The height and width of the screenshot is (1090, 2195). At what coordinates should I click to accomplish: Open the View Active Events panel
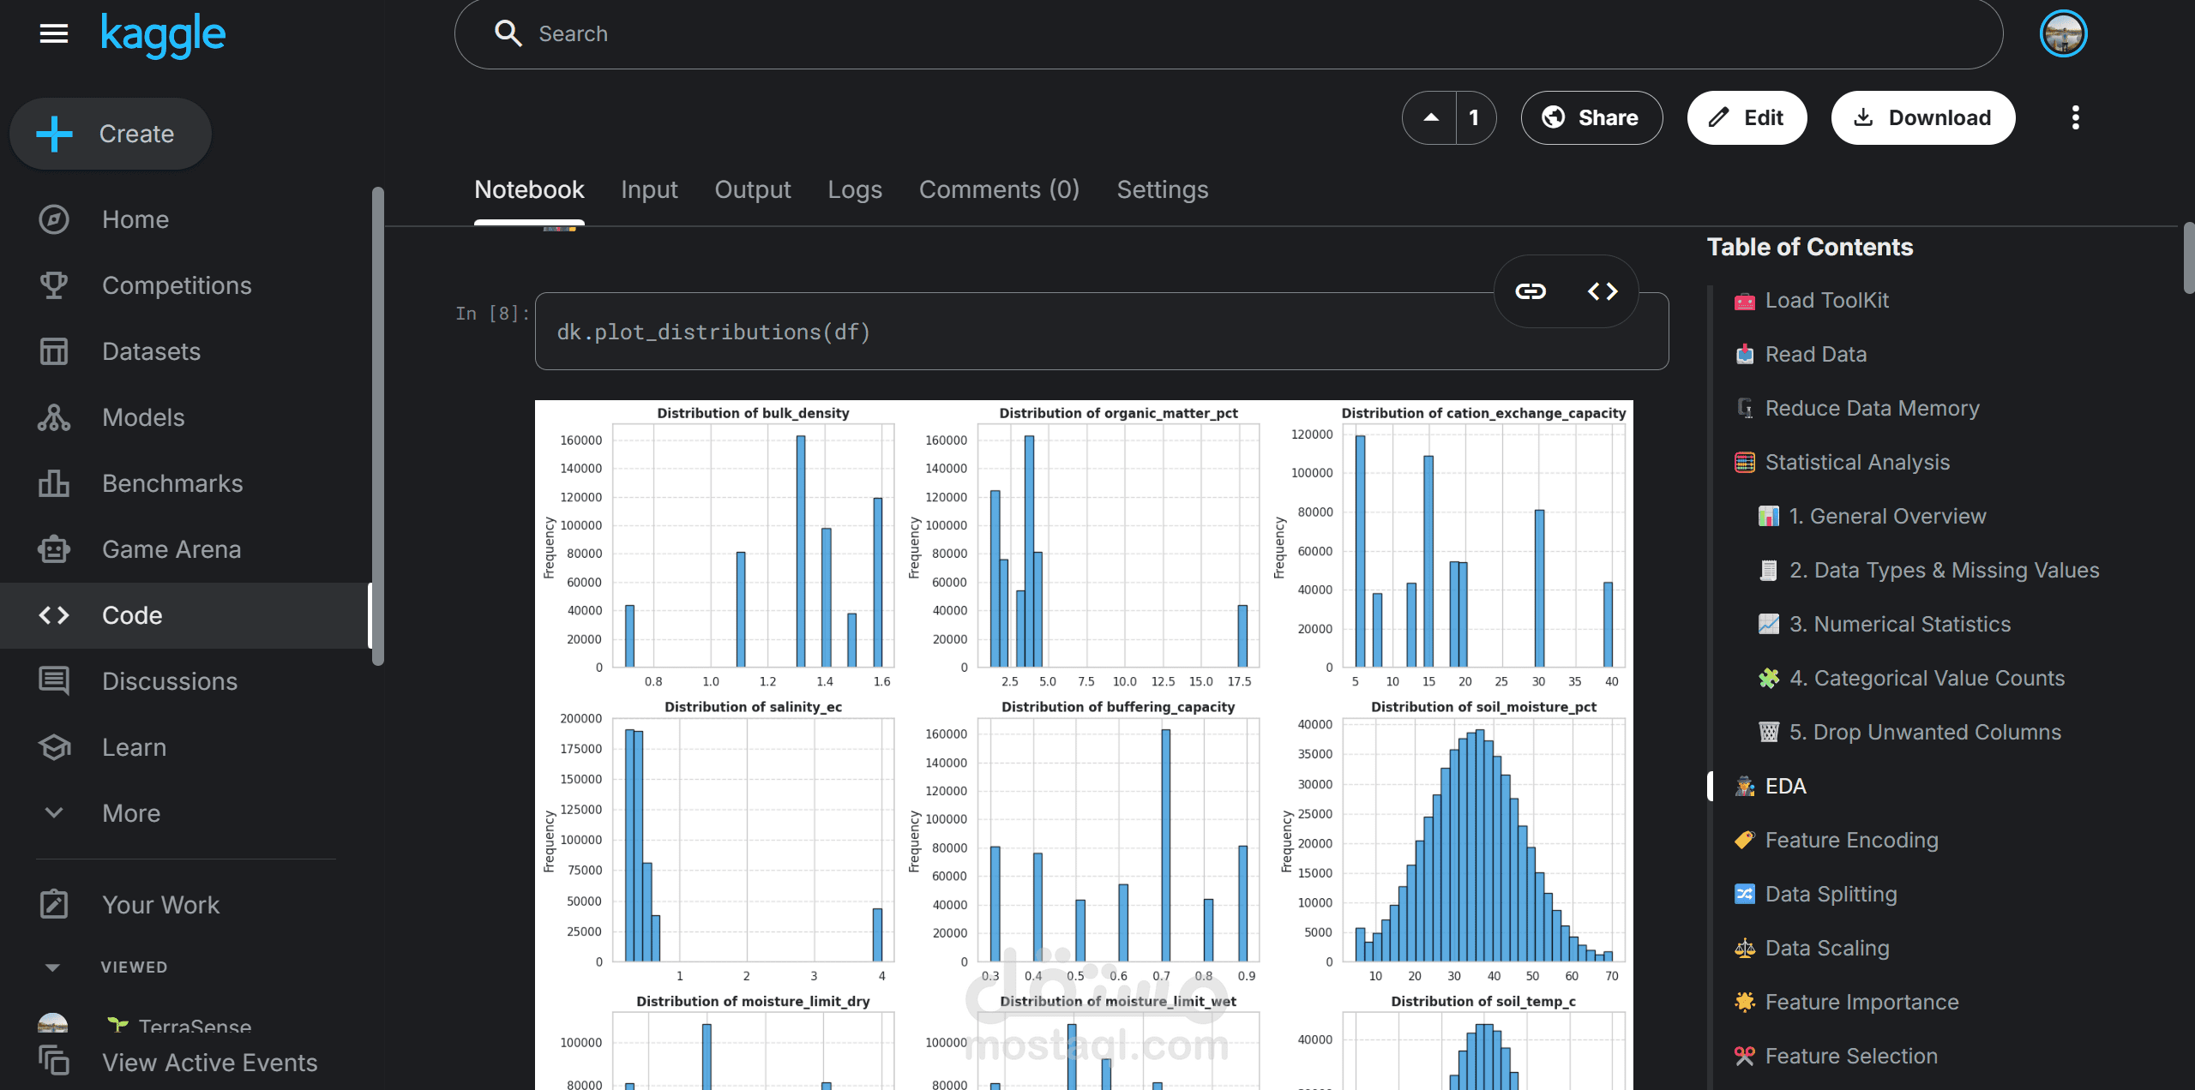[209, 1063]
